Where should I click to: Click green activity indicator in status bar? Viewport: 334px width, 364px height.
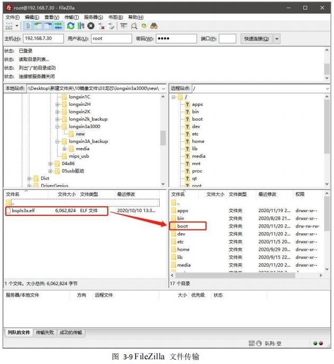coord(315,343)
